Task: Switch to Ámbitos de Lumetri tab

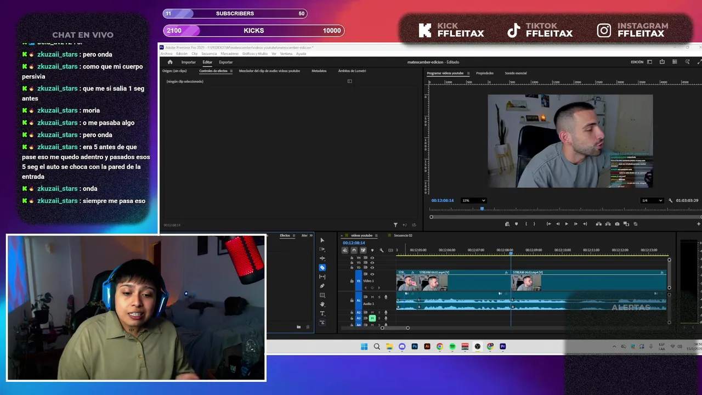Action: [352, 71]
